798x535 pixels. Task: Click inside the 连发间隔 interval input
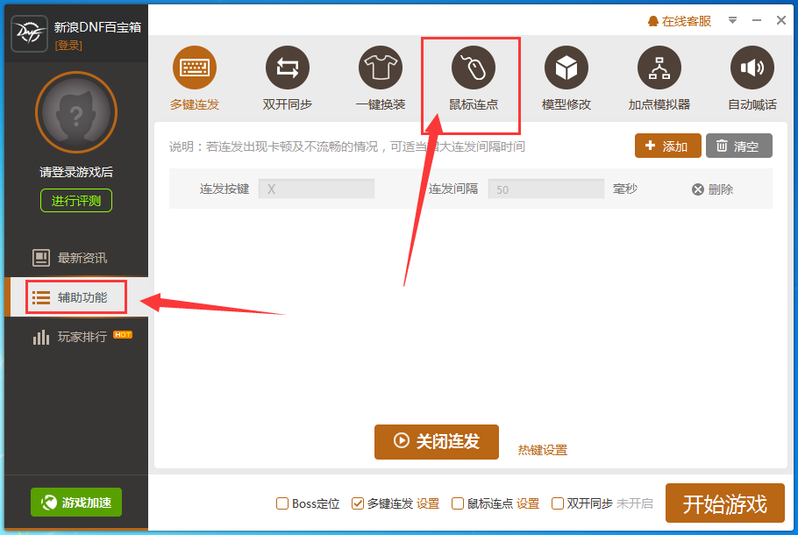tap(545, 188)
